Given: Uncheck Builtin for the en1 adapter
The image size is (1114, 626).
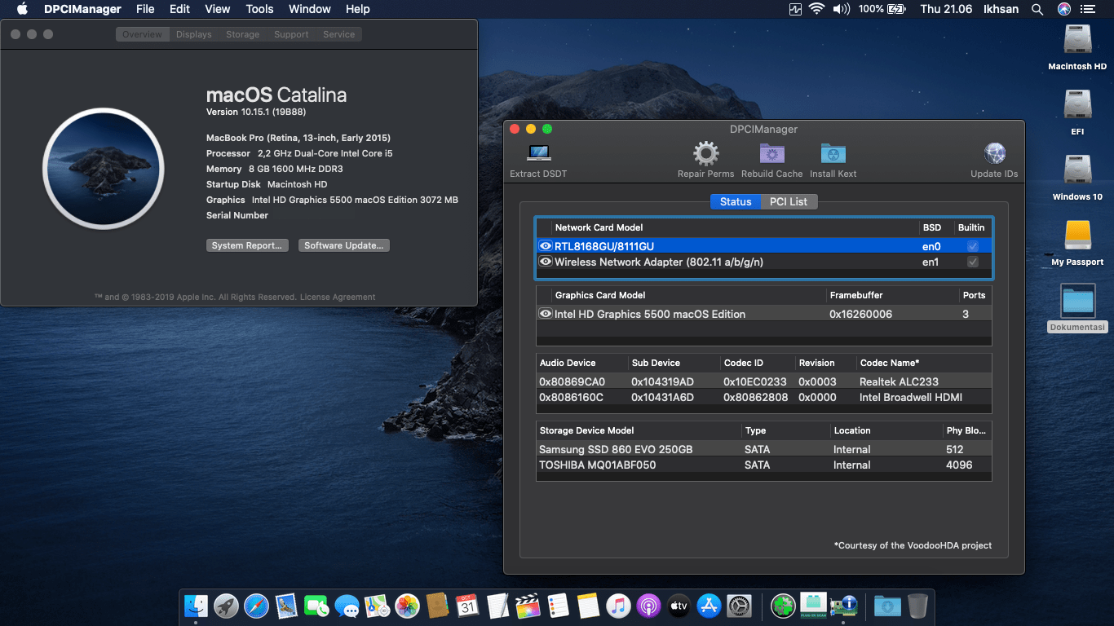Looking at the screenshot, I should (973, 262).
